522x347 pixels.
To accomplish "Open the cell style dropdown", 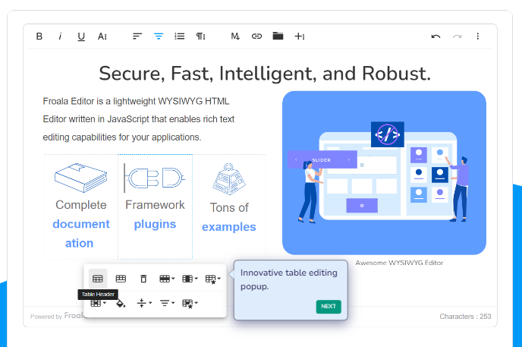I will [x=190, y=304].
